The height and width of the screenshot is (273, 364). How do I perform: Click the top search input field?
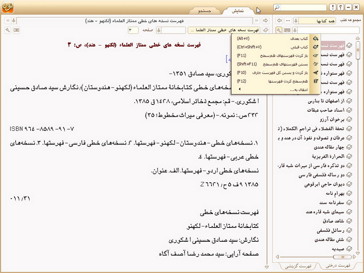(303, 7)
